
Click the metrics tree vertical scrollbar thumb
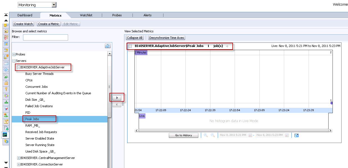(x=110, y=87)
